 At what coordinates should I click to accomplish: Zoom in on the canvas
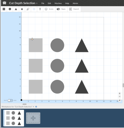[x=120, y=93]
